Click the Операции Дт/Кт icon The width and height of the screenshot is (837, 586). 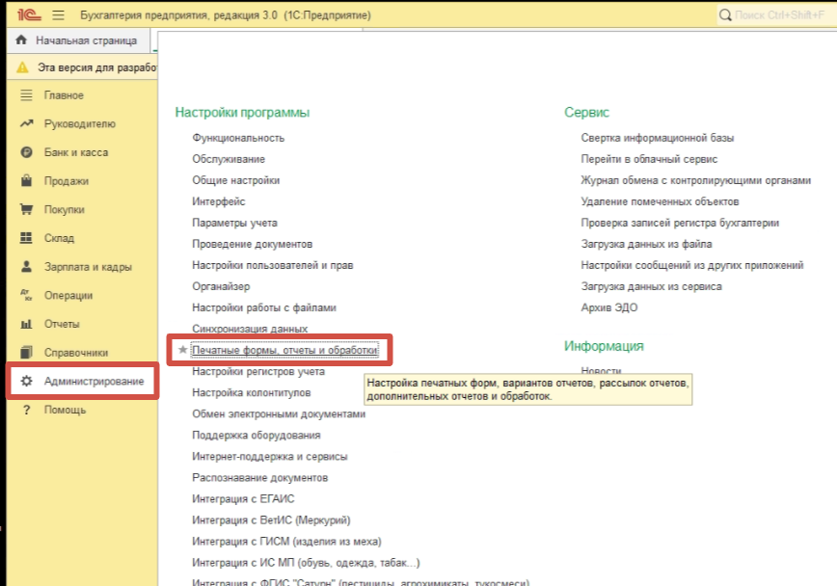(26, 295)
